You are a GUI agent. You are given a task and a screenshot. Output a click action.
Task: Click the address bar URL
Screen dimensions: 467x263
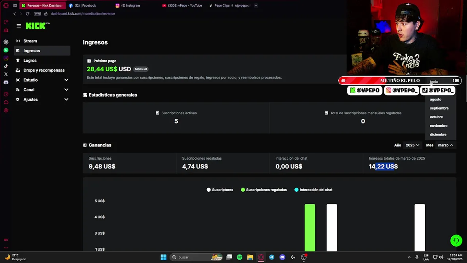[x=83, y=14]
